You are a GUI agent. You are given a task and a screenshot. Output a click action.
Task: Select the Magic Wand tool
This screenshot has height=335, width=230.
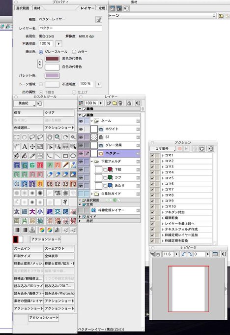73,137
